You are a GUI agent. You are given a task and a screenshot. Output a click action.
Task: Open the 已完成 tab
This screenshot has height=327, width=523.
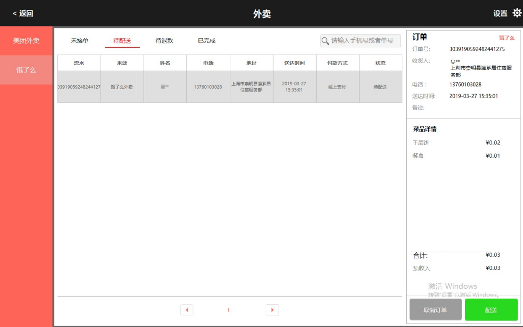point(207,41)
